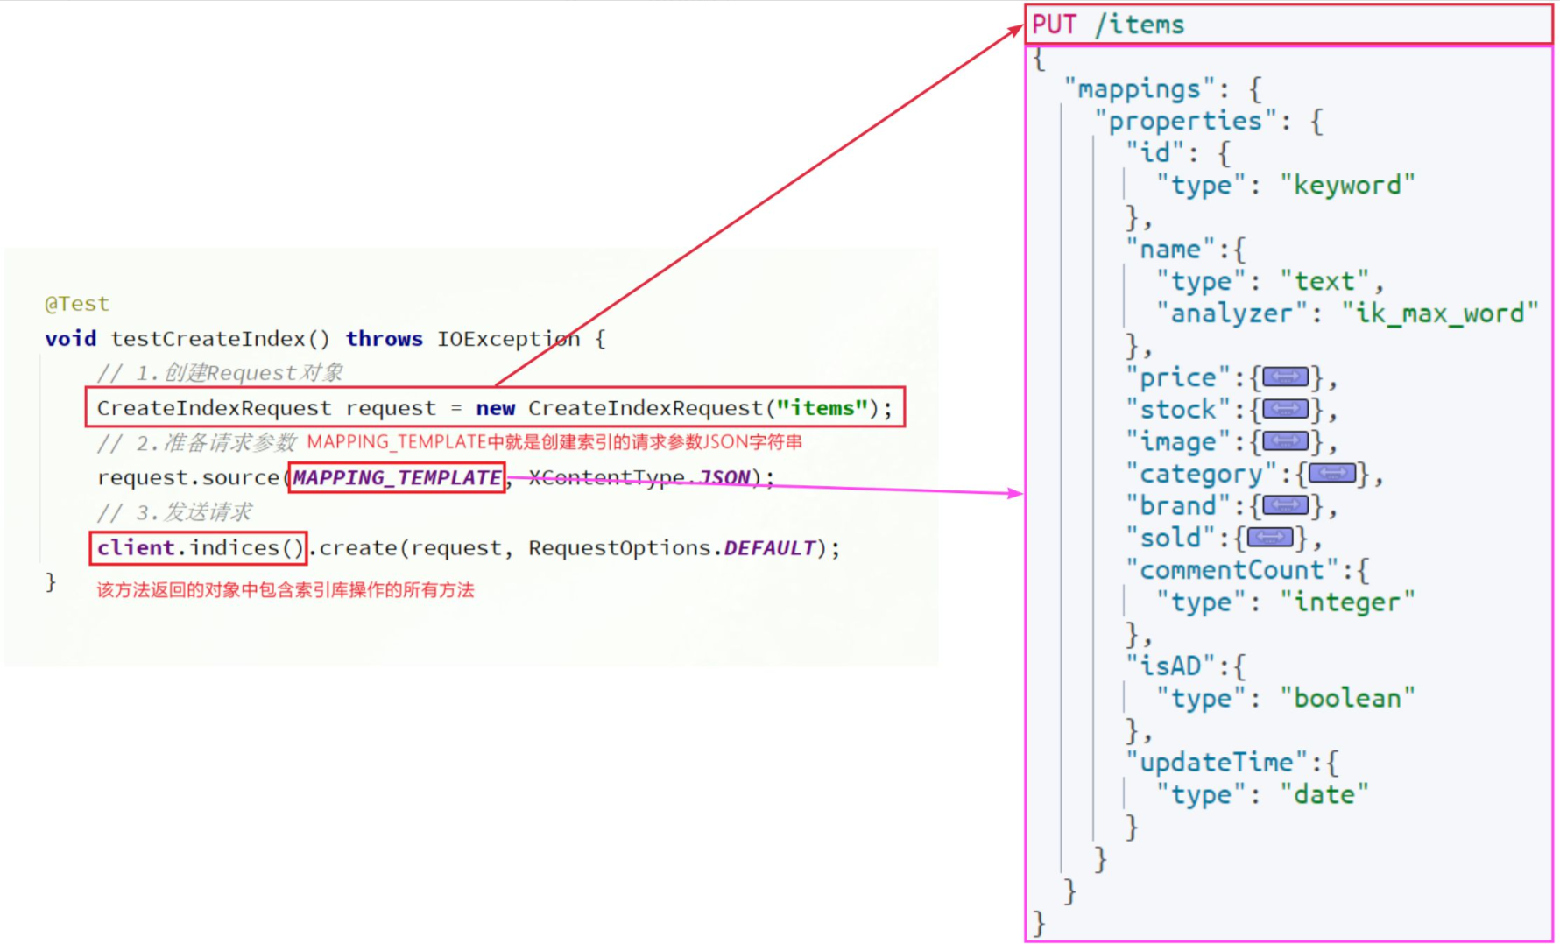Click the "boolean" type value

1346,698
